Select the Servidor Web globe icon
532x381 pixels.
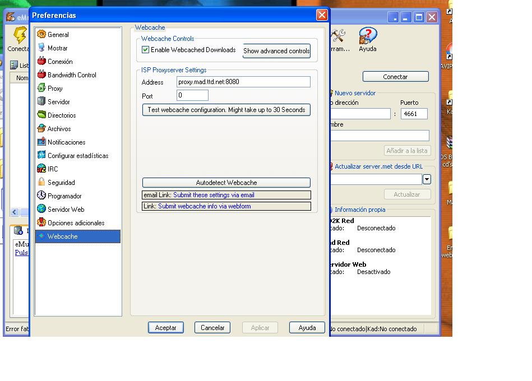(x=41, y=209)
